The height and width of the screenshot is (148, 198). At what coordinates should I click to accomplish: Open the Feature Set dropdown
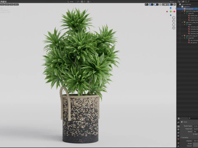(196, 129)
